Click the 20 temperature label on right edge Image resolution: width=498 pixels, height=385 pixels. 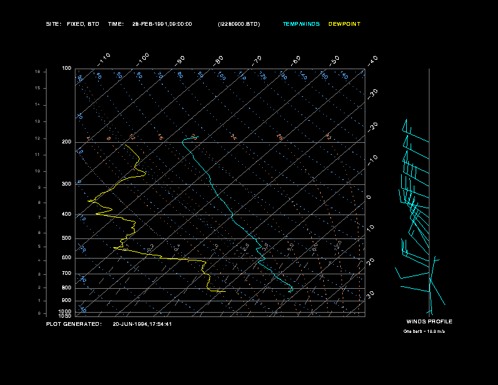pyautogui.click(x=370, y=262)
